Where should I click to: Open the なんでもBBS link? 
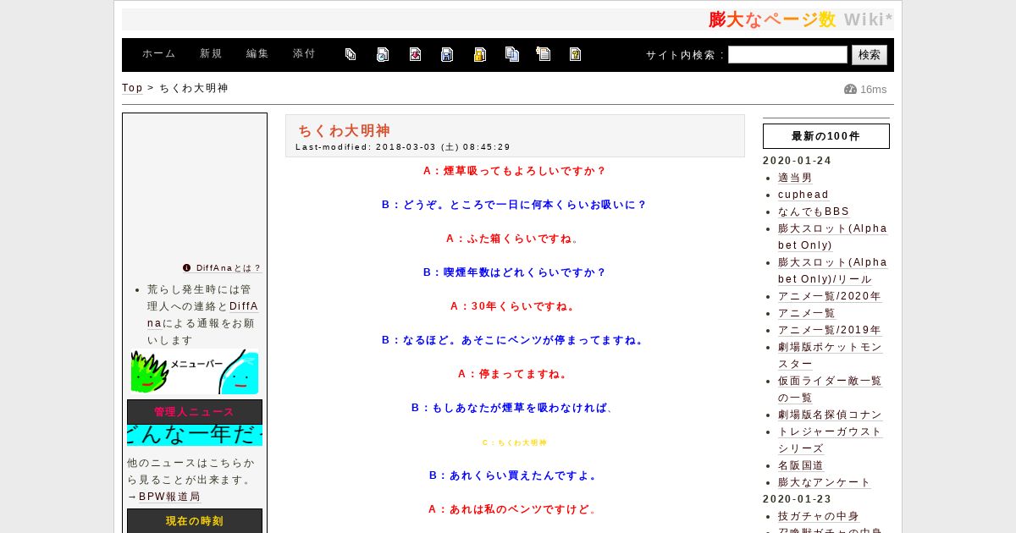(x=814, y=212)
